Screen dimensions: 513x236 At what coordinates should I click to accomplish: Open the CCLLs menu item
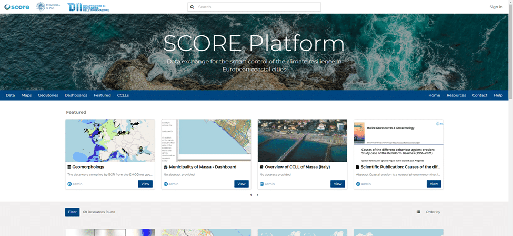(x=123, y=95)
